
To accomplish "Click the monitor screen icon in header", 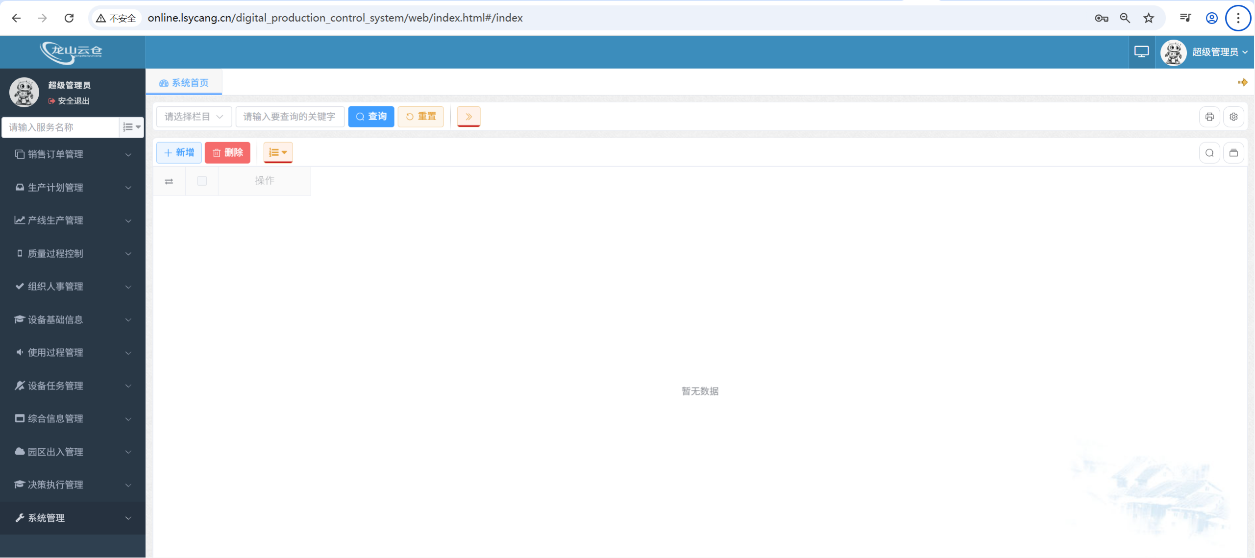I will coord(1141,52).
